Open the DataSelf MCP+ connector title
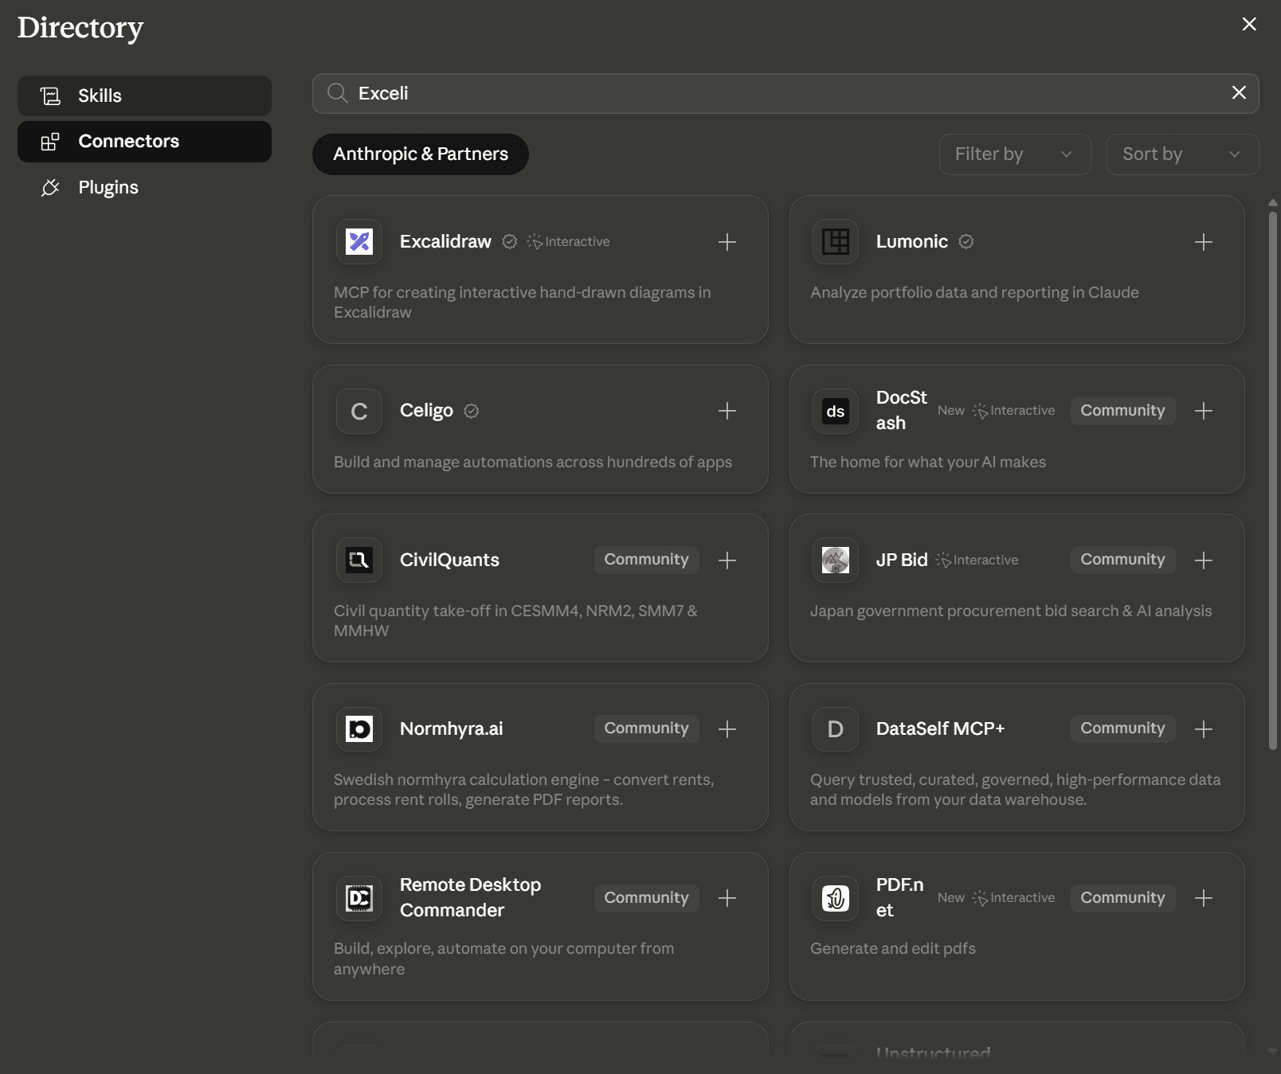This screenshot has height=1074, width=1281. (940, 728)
